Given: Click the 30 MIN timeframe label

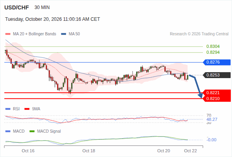Looking at the screenshot, I should [x=42, y=7].
